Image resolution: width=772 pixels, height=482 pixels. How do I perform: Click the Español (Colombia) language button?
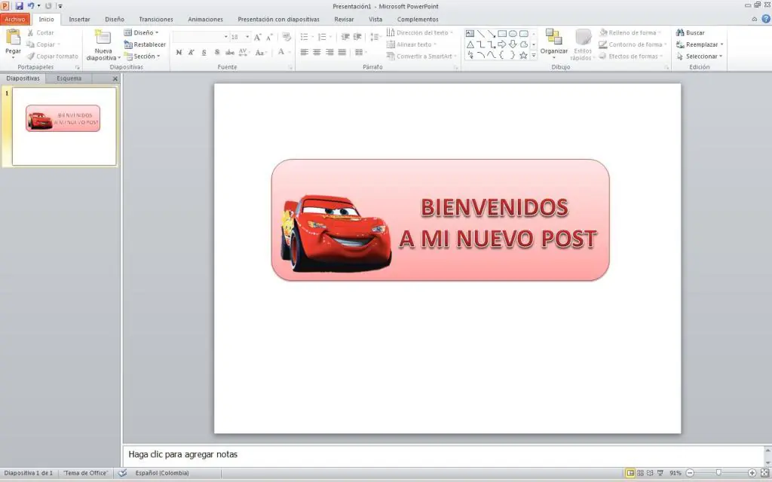point(162,473)
